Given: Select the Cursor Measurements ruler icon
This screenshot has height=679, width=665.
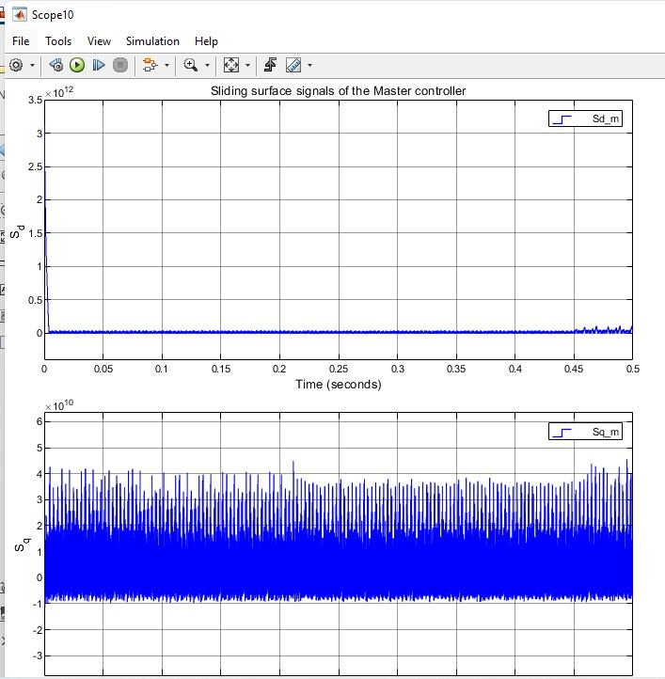Looking at the screenshot, I should [293, 65].
